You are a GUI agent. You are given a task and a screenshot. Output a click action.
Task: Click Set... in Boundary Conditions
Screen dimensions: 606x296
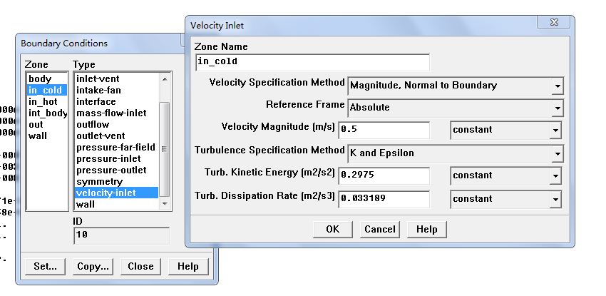[x=46, y=266]
